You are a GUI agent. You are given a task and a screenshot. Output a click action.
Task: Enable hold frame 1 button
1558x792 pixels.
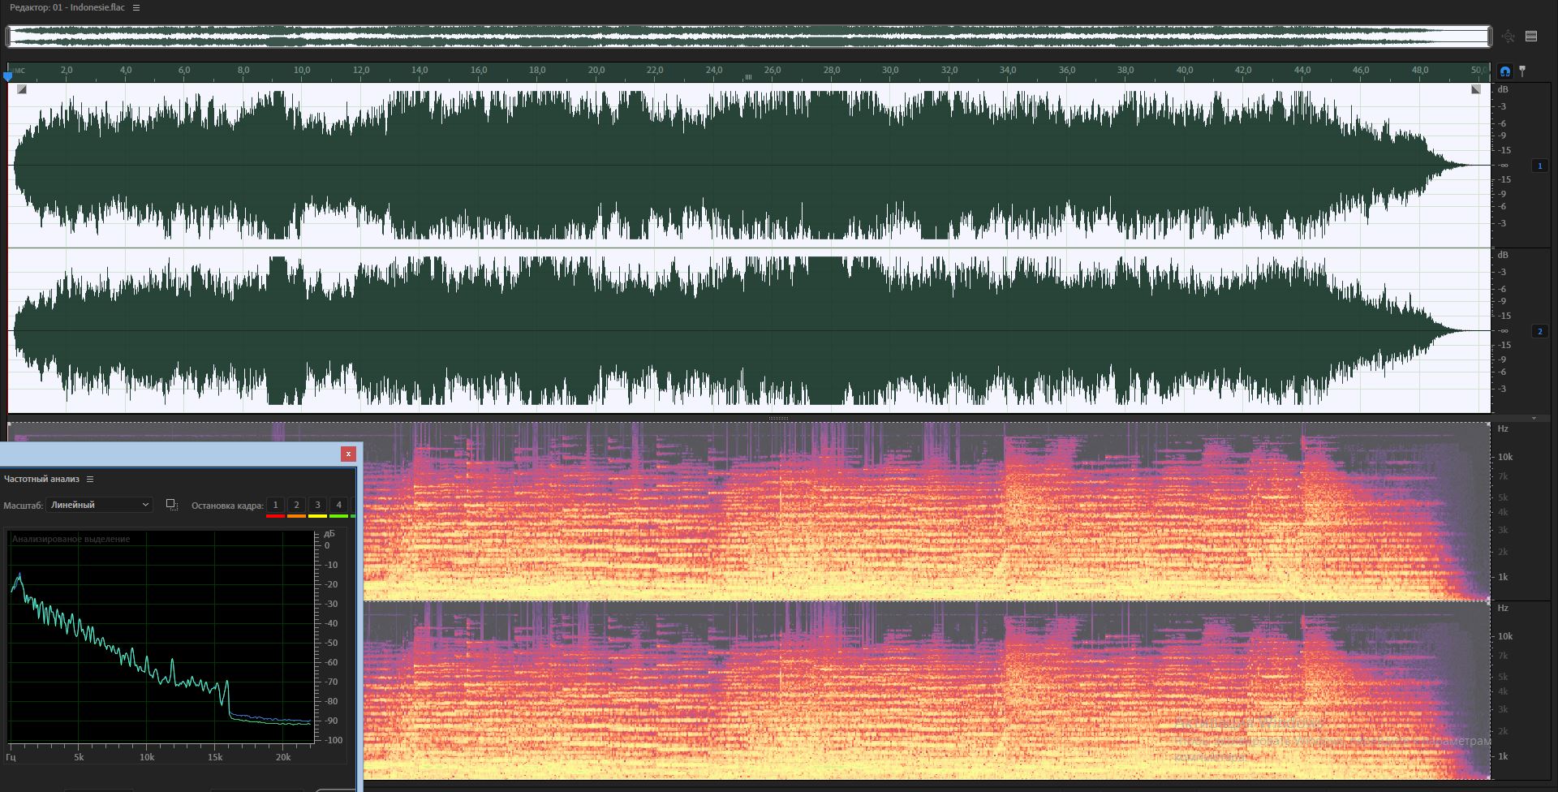(276, 506)
